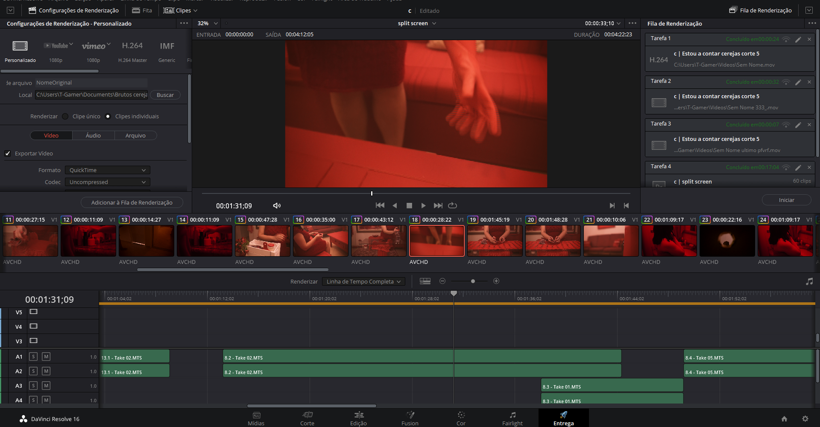Screen dimensions: 820x427
Task: Click mark-in point icon
Action: coord(612,205)
